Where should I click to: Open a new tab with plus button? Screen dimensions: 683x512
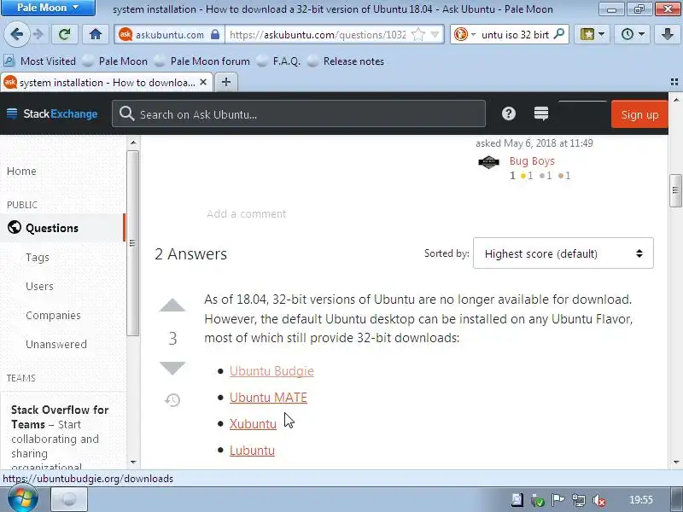click(226, 82)
